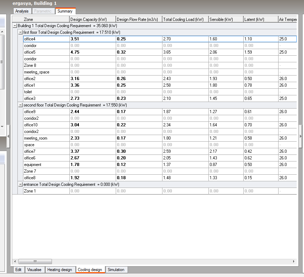Select the office6 zone name
Screen dimensions: 304x277
point(30,158)
